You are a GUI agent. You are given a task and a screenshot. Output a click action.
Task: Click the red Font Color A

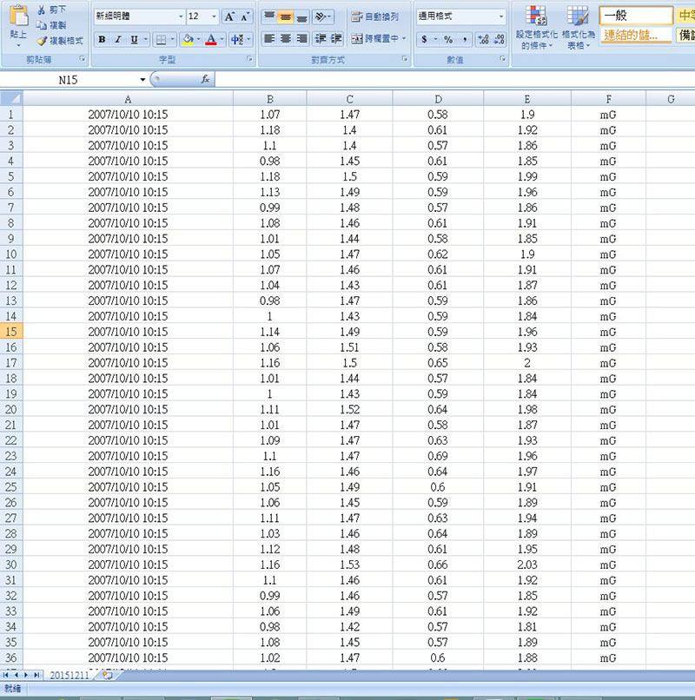211,39
